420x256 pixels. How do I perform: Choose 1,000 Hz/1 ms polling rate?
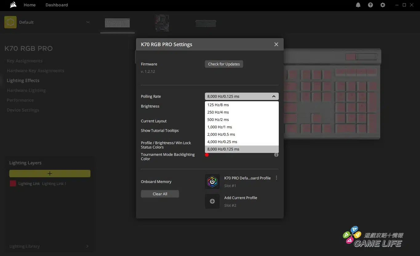[x=220, y=127]
